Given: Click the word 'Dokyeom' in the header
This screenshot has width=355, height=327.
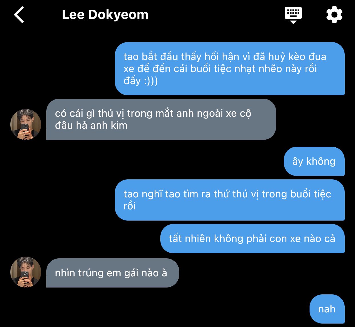Looking at the screenshot, I should point(118,15).
